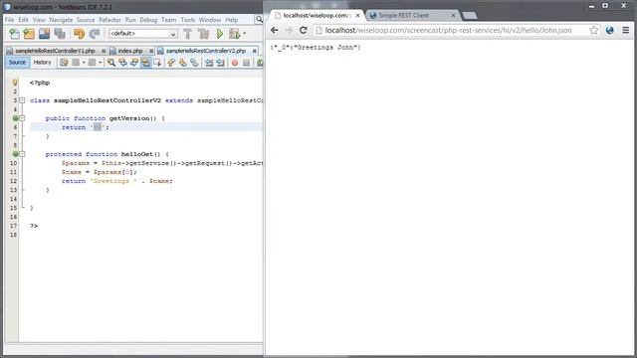This screenshot has height=358, width=637.
Task: Click the return 'Greetings ' code line
Action: click(x=117, y=181)
